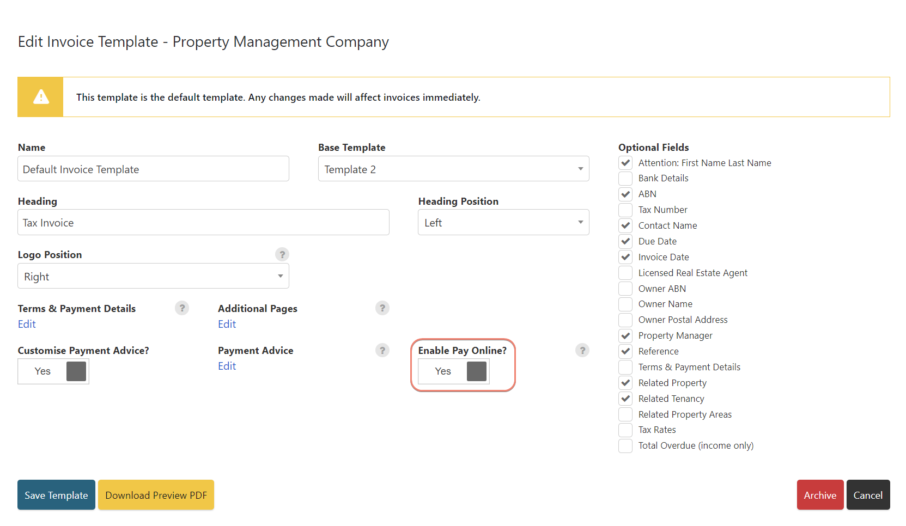Click the Save Template button
The image size is (906, 526).
tap(56, 495)
